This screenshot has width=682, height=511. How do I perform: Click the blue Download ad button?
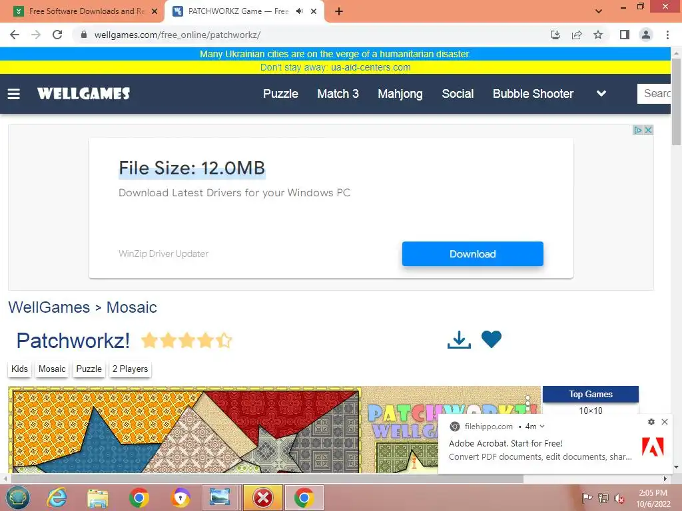[x=472, y=254]
